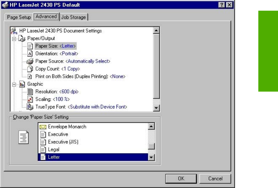Click the settings tree scrollbar thumb
Screen dimensions: 278x188
coord(156,66)
